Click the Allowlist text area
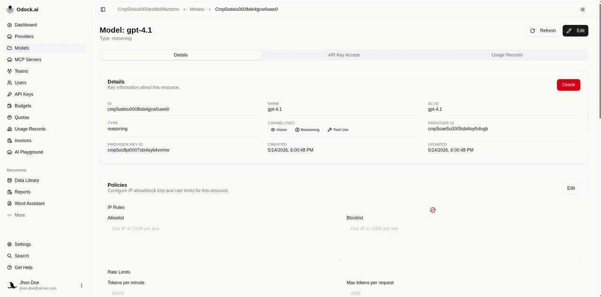601x297 pixels. pos(224,242)
